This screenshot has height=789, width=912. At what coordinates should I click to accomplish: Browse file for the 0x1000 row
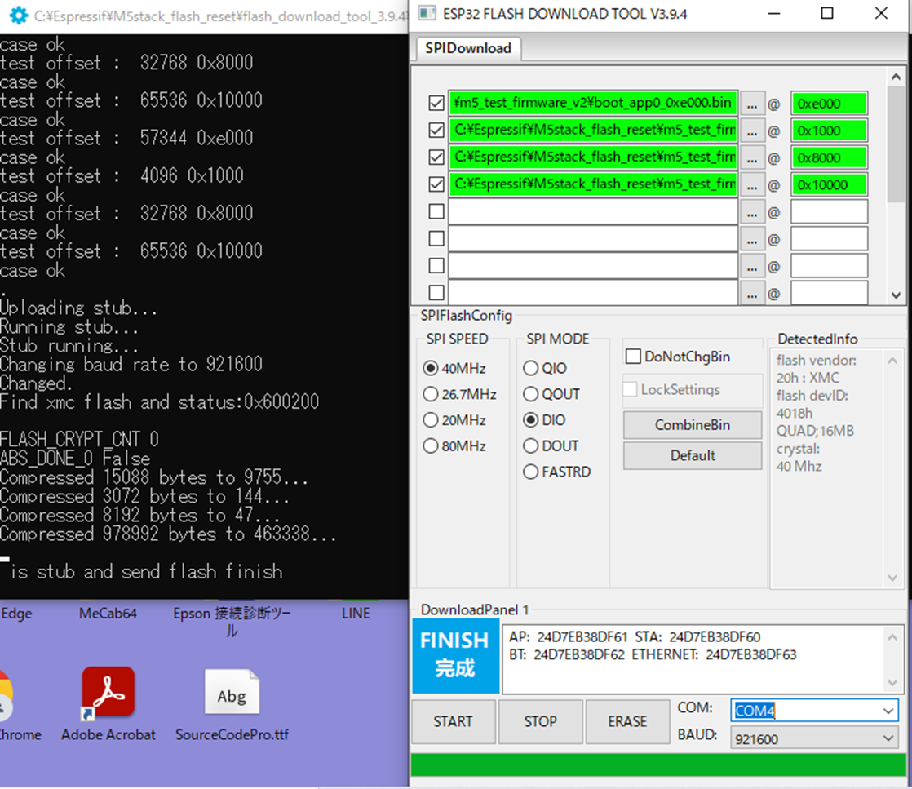pyautogui.click(x=752, y=131)
